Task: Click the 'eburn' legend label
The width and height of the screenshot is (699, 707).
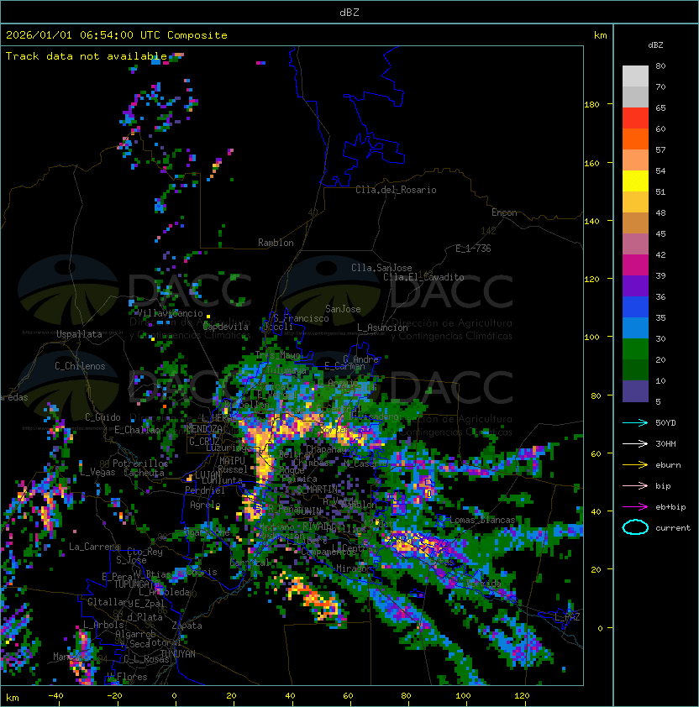Action: click(x=668, y=465)
